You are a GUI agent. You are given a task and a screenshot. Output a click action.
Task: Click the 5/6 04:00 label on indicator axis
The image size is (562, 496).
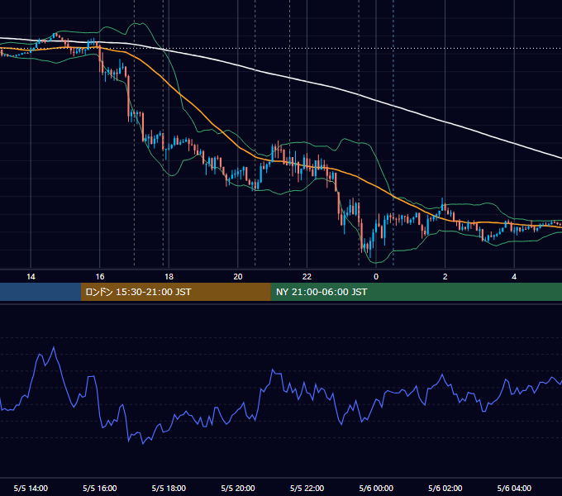(x=514, y=488)
